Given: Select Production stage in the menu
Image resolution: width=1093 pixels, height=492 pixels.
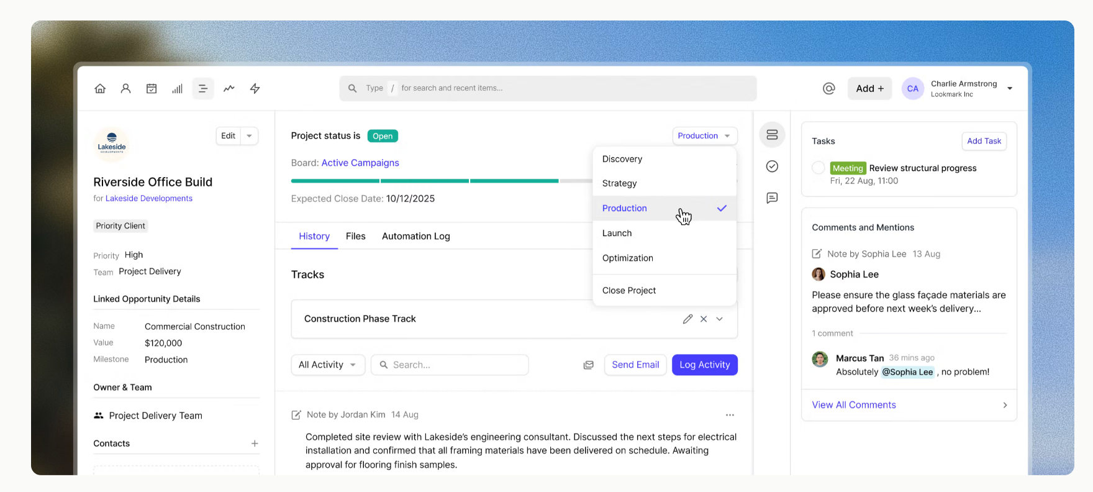Looking at the screenshot, I should point(664,208).
